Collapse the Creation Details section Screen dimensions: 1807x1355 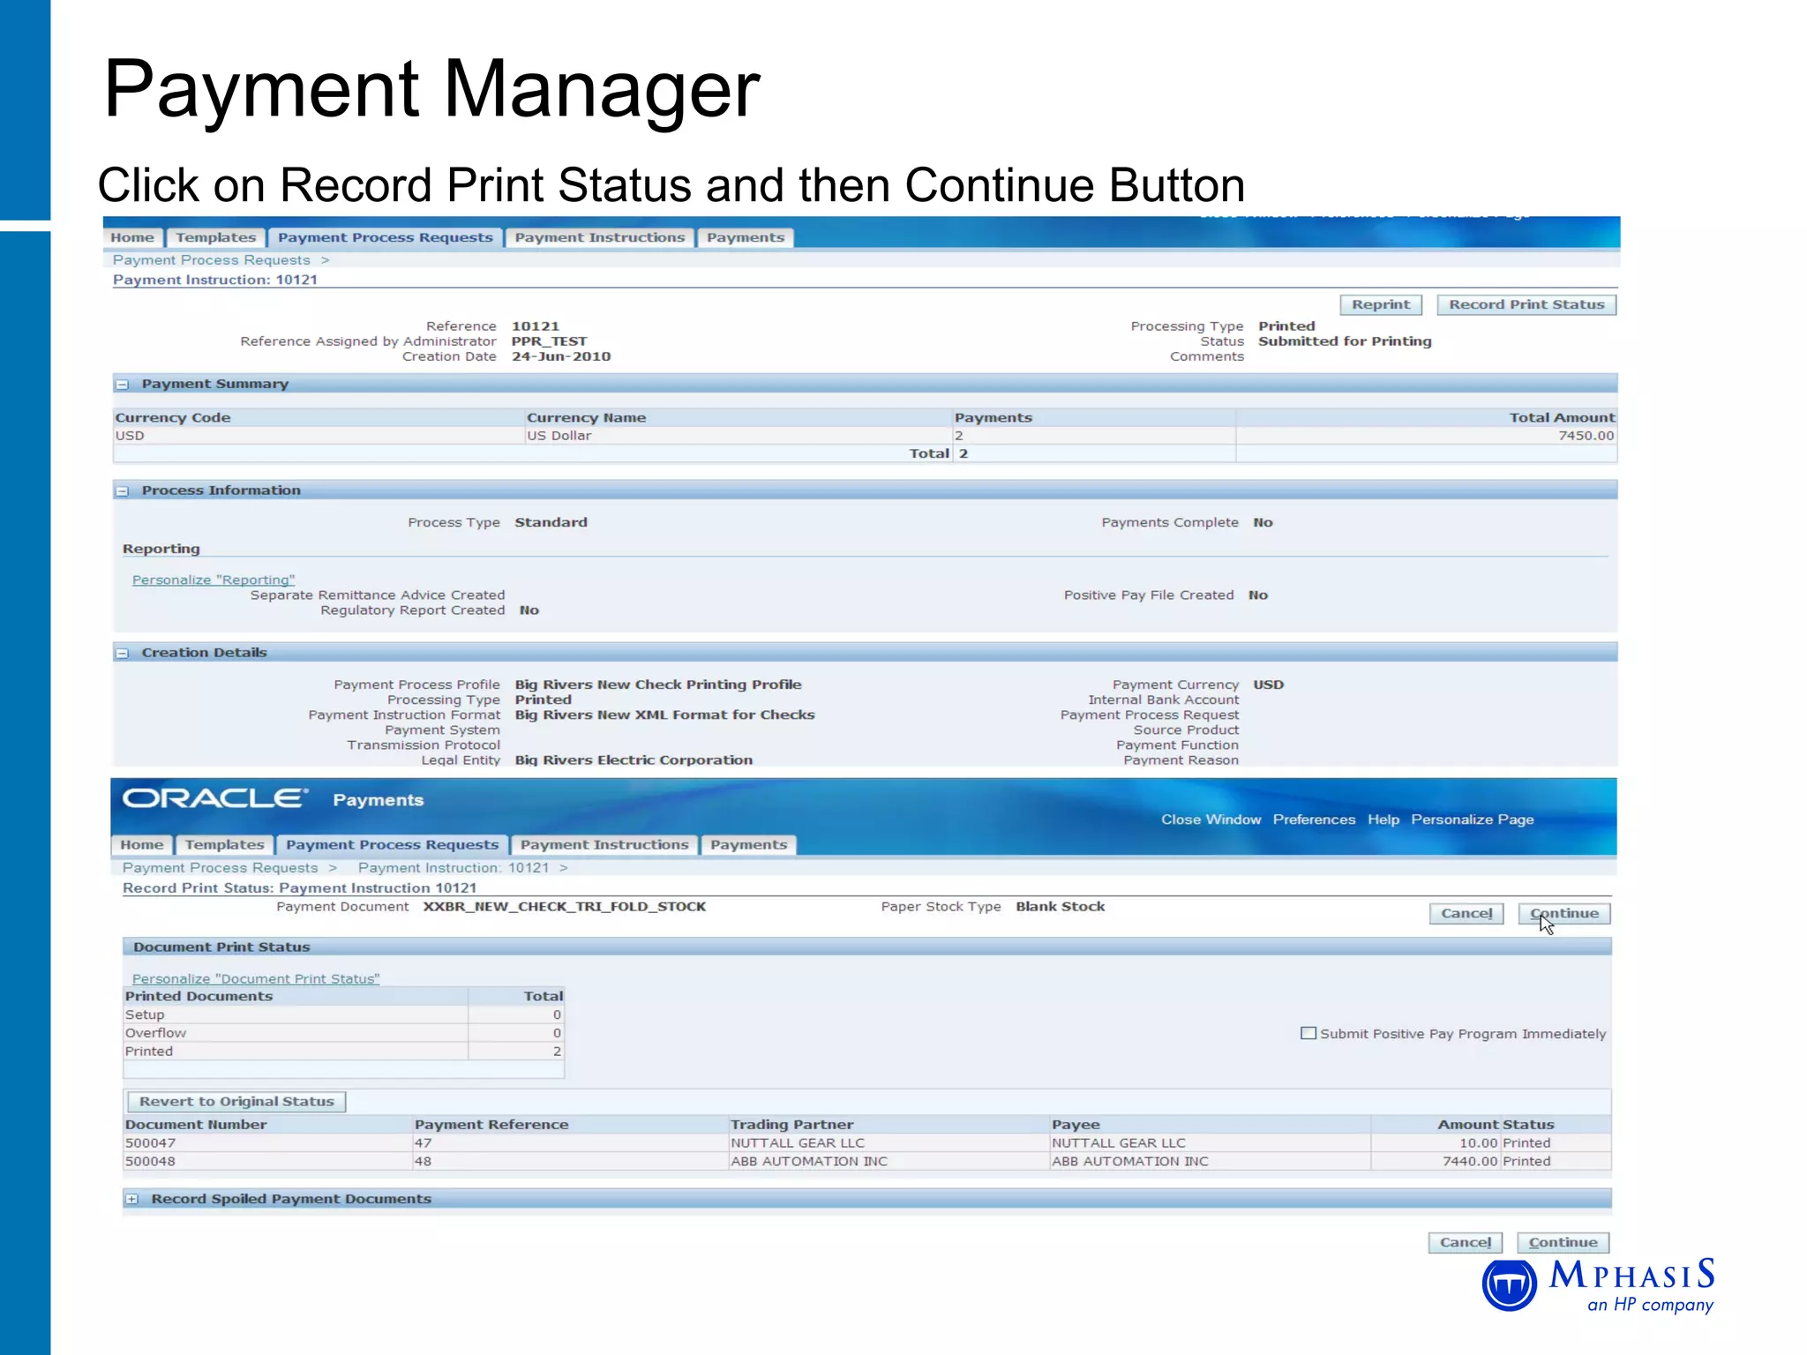click(x=123, y=654)
